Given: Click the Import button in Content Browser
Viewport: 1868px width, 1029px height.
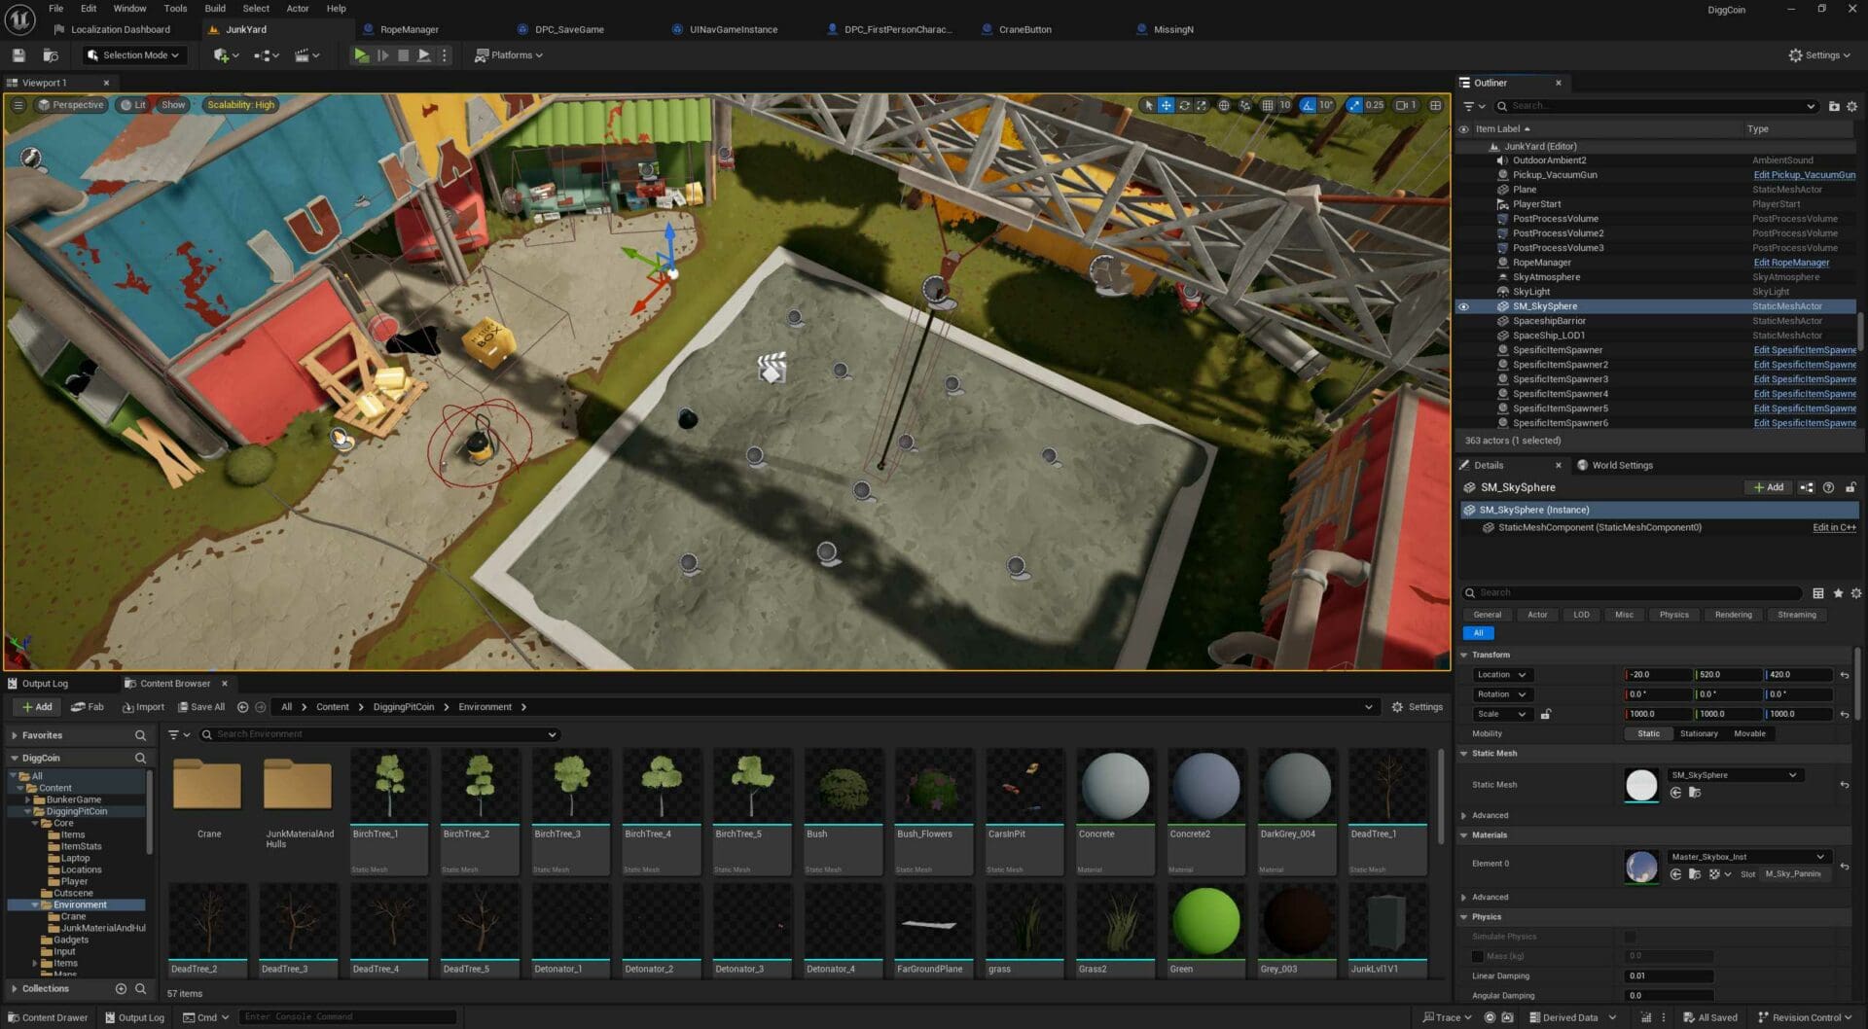Looking at the screenshot, I should click(x=143, y=707).
